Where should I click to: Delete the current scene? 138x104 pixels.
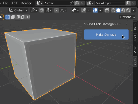82,3
